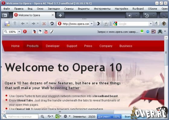Click the YouTube icon in toolbar
The height and width of the screenshot is (120, 169).
pos(46,32)
